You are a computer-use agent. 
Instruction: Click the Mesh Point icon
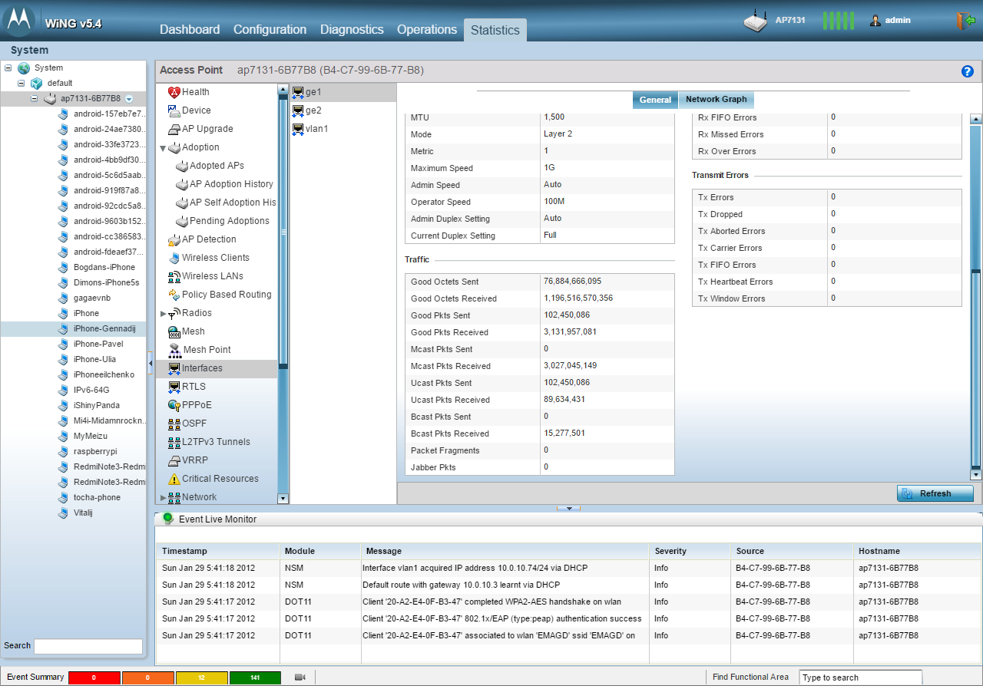(x=174, y=350)
